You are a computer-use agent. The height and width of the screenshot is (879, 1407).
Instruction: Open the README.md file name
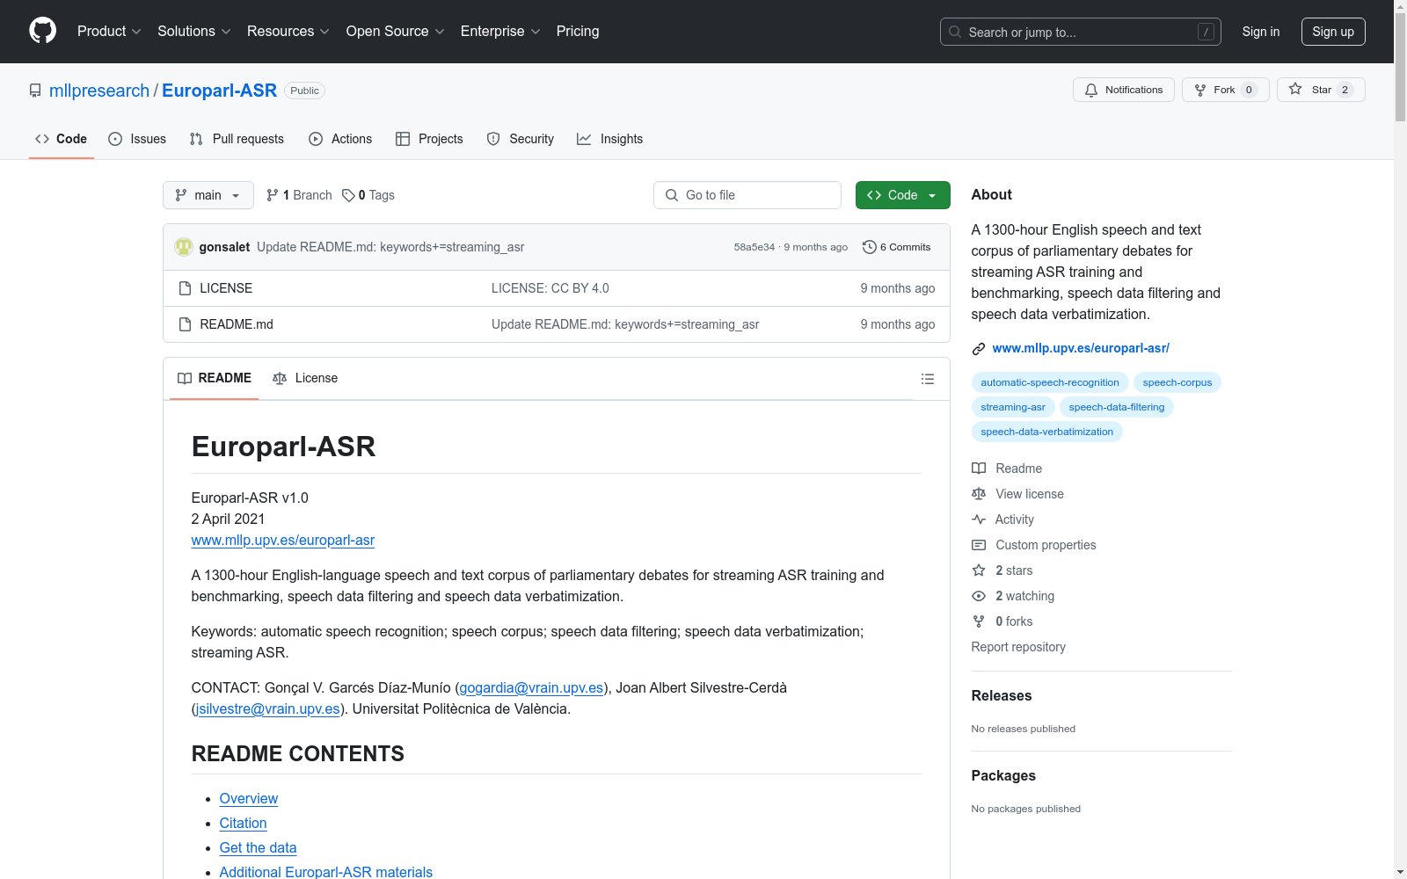237,324
